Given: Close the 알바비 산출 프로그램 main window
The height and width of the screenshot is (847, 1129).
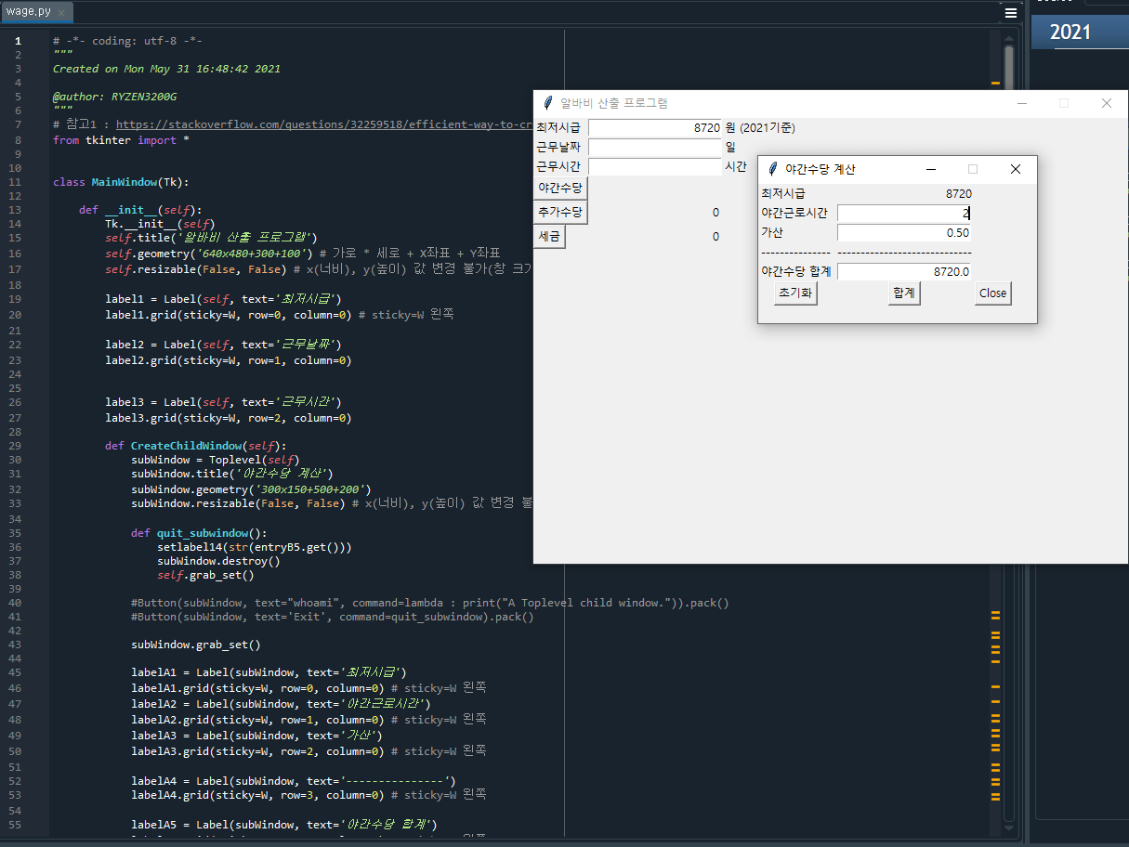Looking at the screenshot, I should point(1106,103).
